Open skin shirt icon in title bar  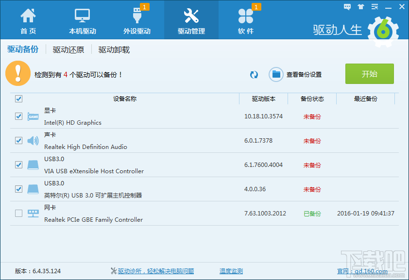tap(361, 7)
